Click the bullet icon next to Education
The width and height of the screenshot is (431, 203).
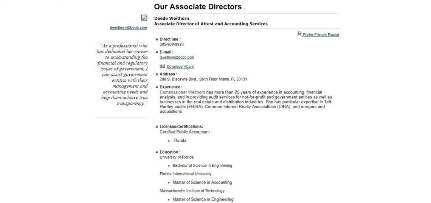(157, 152)
